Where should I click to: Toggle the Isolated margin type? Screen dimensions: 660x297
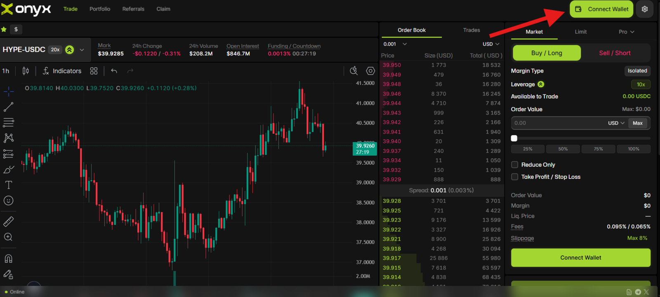coord(637,71)
